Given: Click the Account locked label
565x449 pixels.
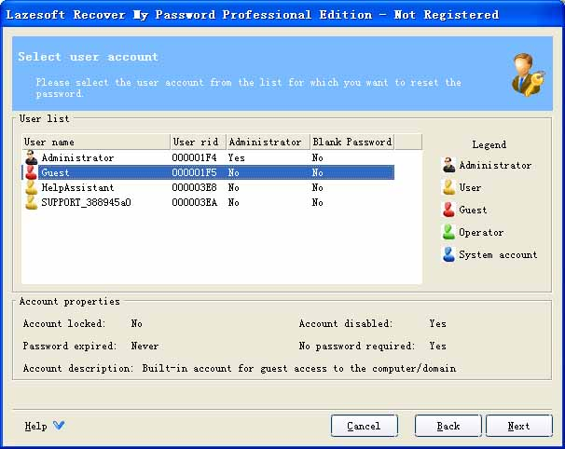Looking at the screenshot, I should 64,323.
